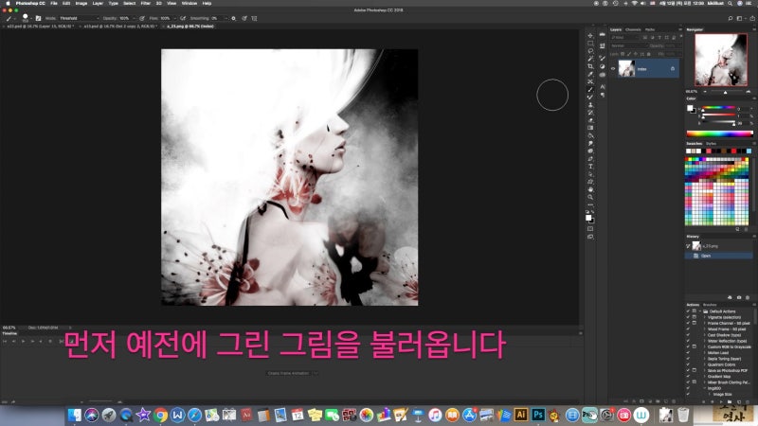Select the Eraser tool
Image resolution: width=758 pixels, height=426 pixels.
click(590, 120)
